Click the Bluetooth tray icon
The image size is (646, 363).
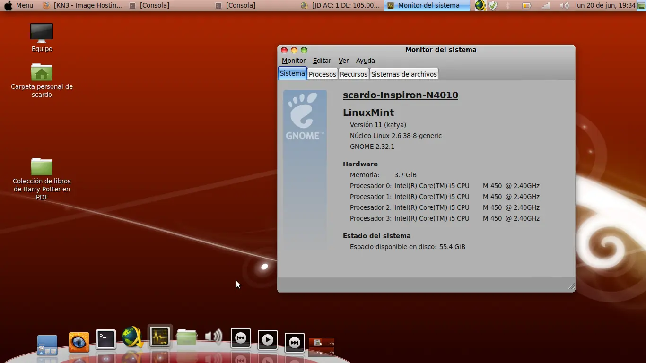pos(508,5)
